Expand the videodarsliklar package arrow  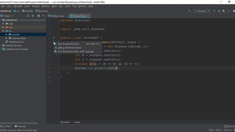[x=7, y=38]
